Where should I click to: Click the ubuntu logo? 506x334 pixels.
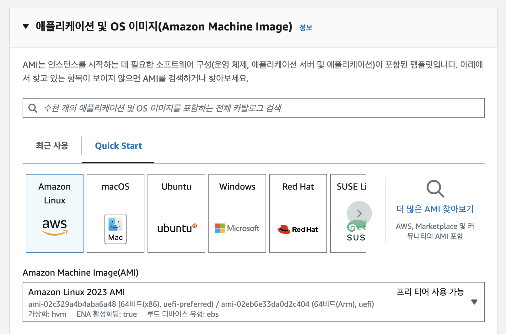[177, 228]
